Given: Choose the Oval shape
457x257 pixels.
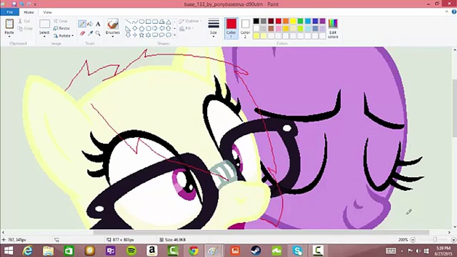Looking at the screenshot, I should (x=142, y=21).
